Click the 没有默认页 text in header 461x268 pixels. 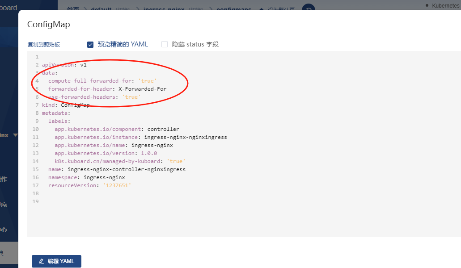coord(281,9)
